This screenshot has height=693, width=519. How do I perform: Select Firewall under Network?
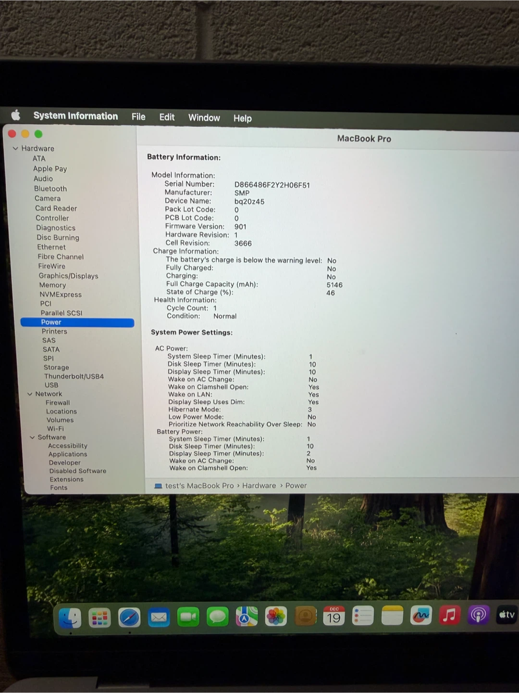(x=58, y=403)
